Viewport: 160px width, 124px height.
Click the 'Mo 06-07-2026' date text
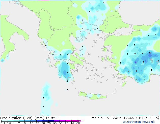(x=106, y=118)
